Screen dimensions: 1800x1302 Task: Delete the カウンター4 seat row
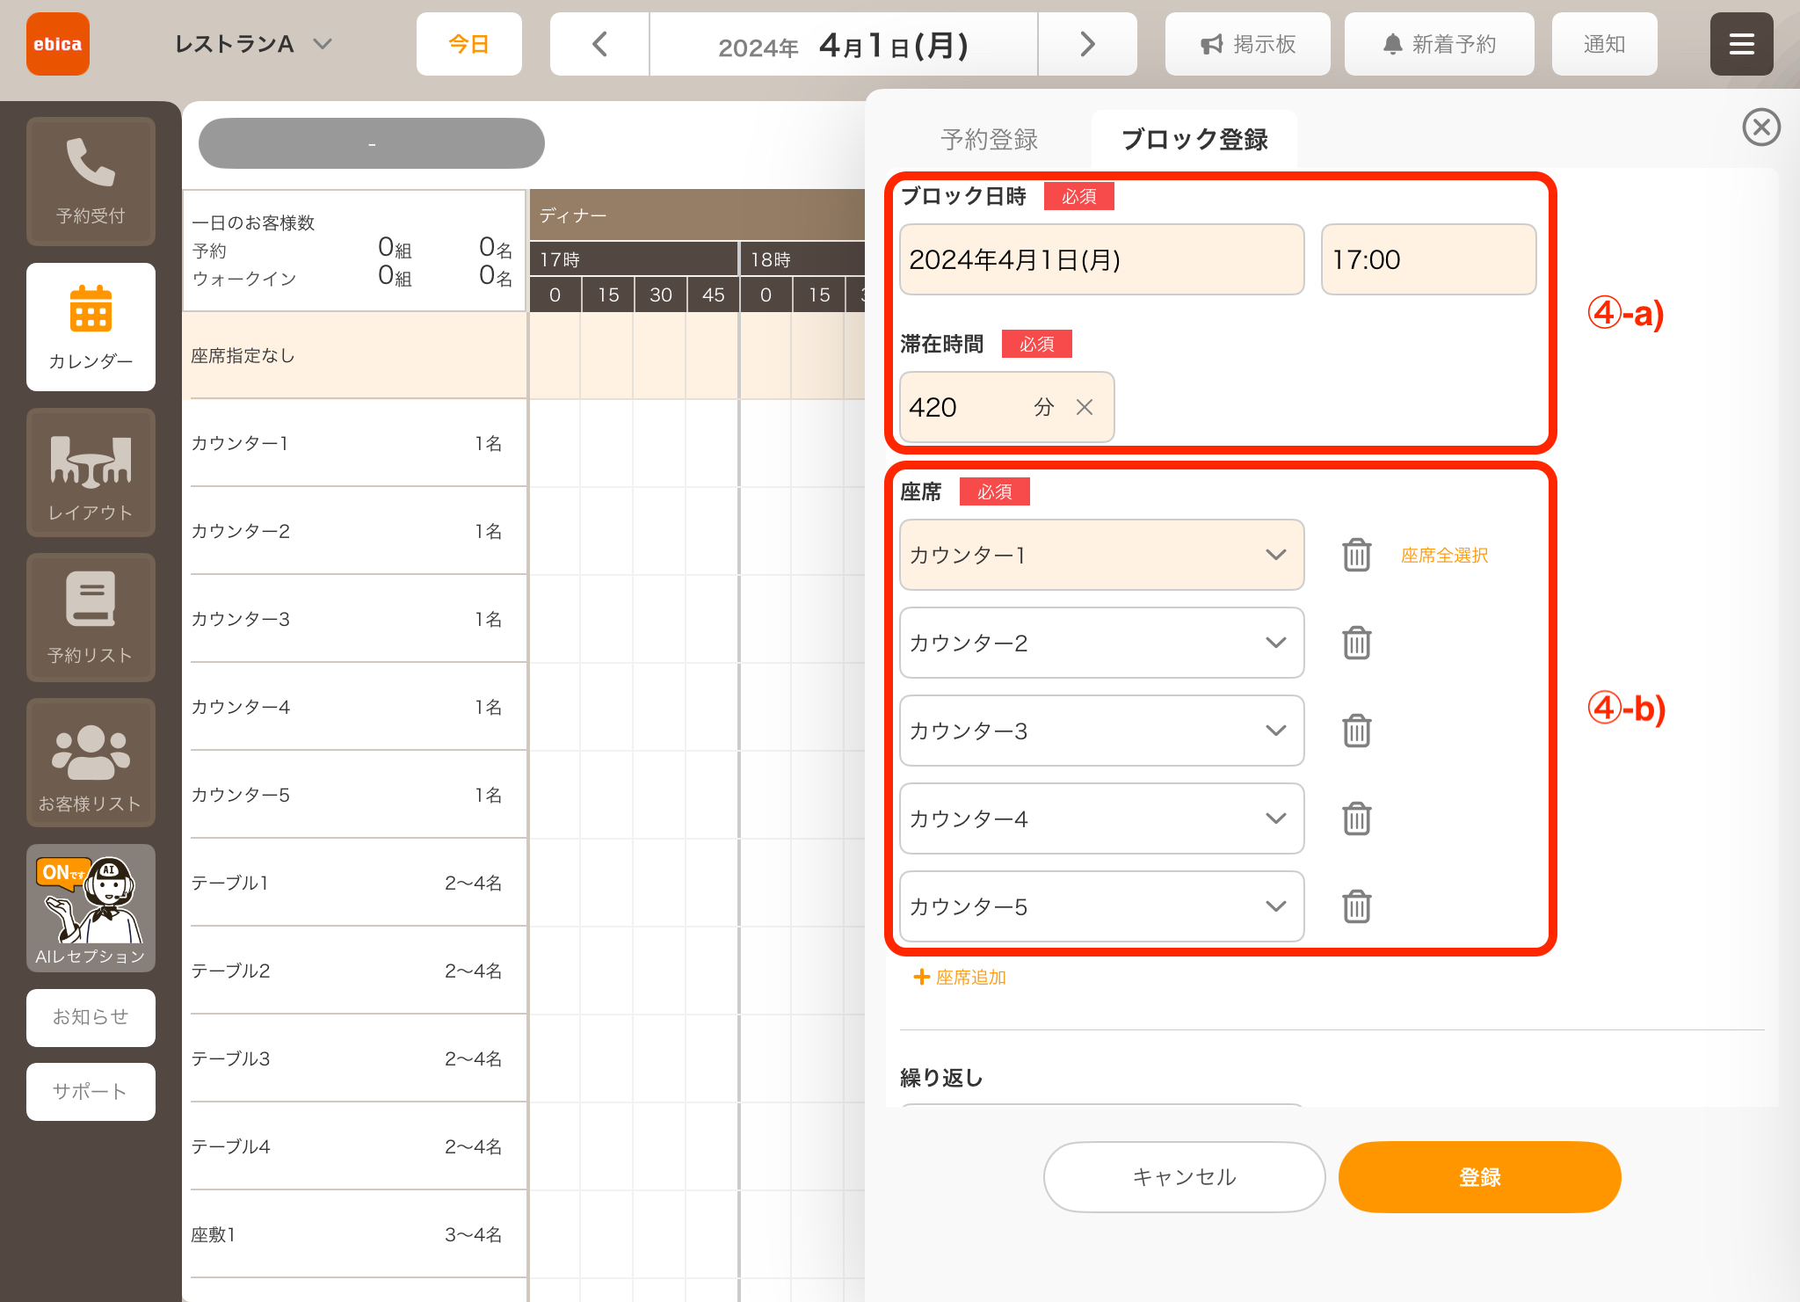click(1356, 818)
